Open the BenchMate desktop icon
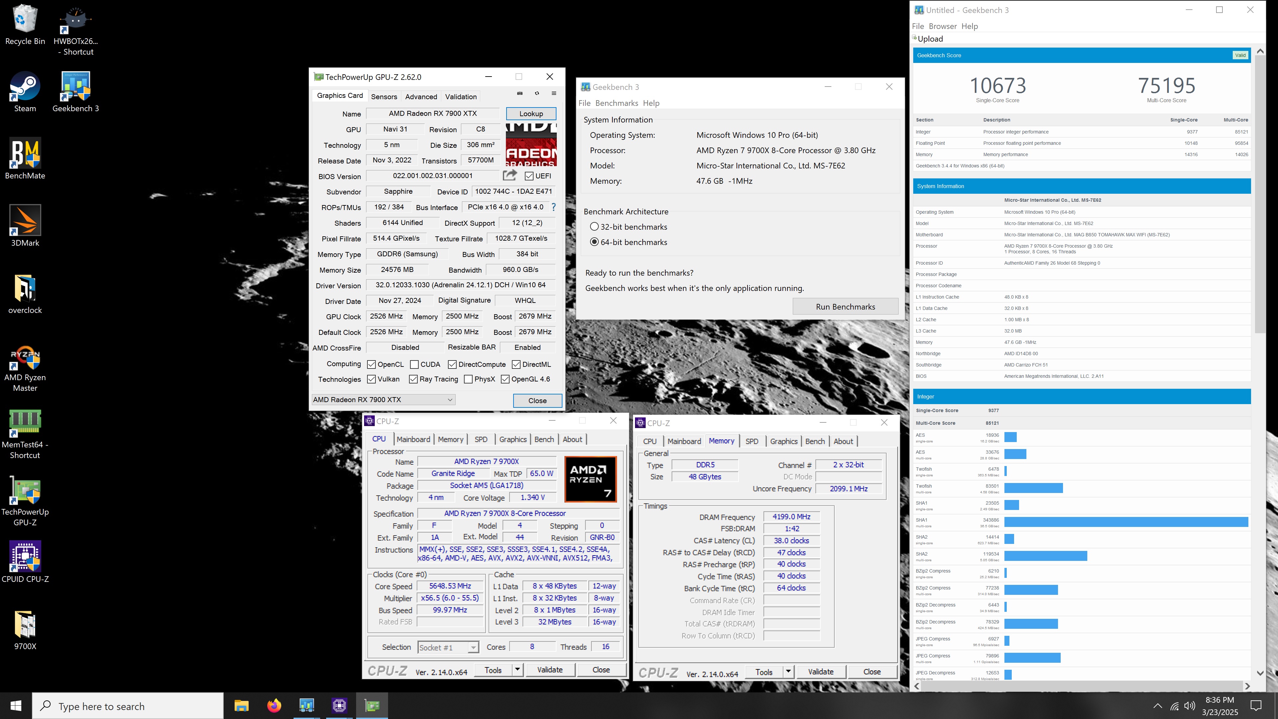Screen dimensions: 1278x719 tap(25, 159)
